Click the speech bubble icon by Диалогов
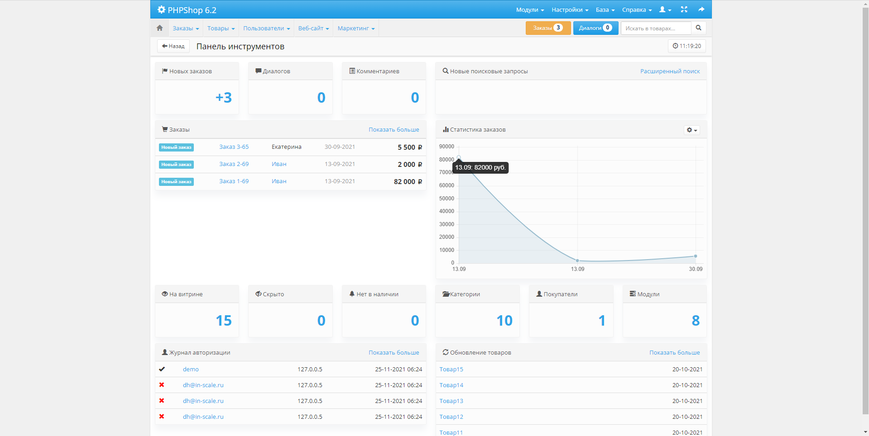The height and width of the screenshot is (436, 869). pyautogui.click(x=259, y=71)
